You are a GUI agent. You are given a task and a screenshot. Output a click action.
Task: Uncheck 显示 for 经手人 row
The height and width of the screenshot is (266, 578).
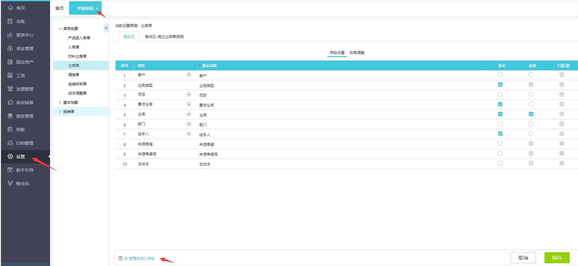[x=500, y=134]
